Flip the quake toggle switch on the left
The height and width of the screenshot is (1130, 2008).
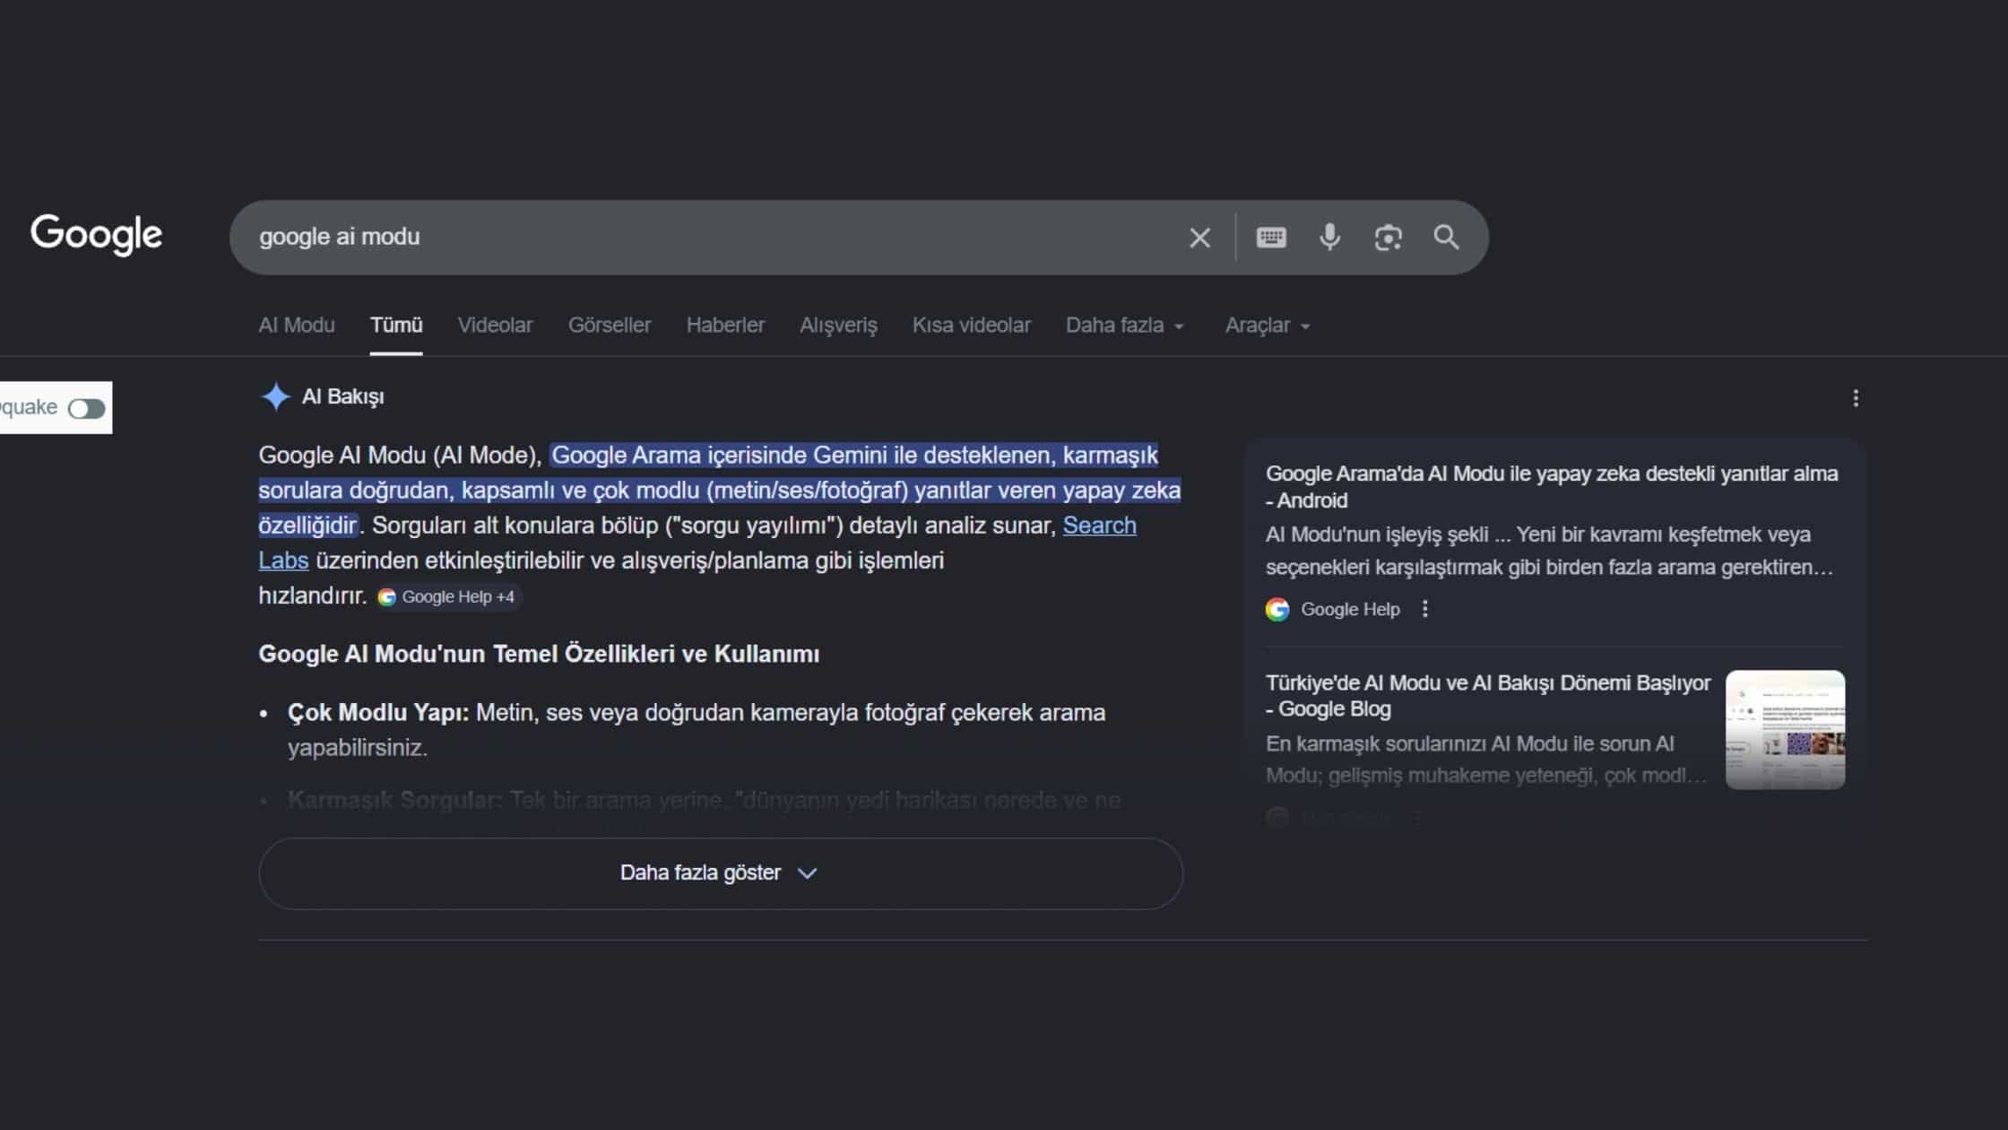click(85, 407)
